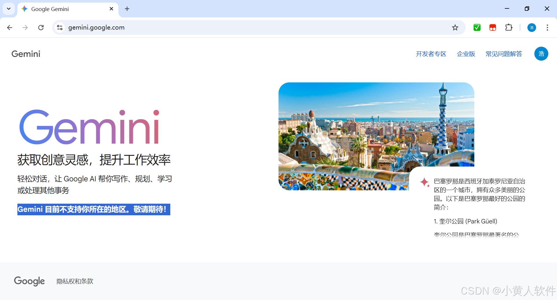This screenshot has height=300, width=557.
Task: Click inside the address bar
Action: 203,28
